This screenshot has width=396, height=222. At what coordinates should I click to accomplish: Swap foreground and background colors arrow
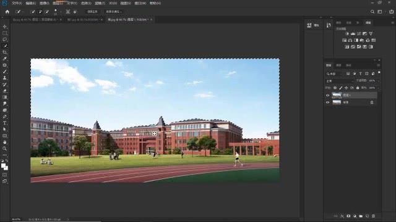[7, 160]
